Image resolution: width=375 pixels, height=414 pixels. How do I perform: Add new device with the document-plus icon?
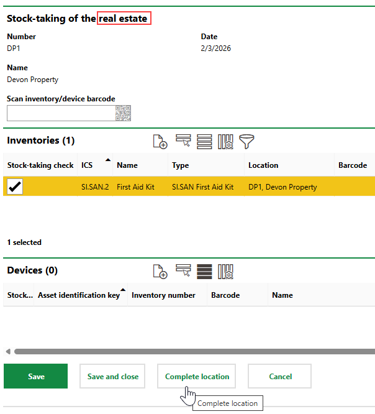[x=160, y=271]
